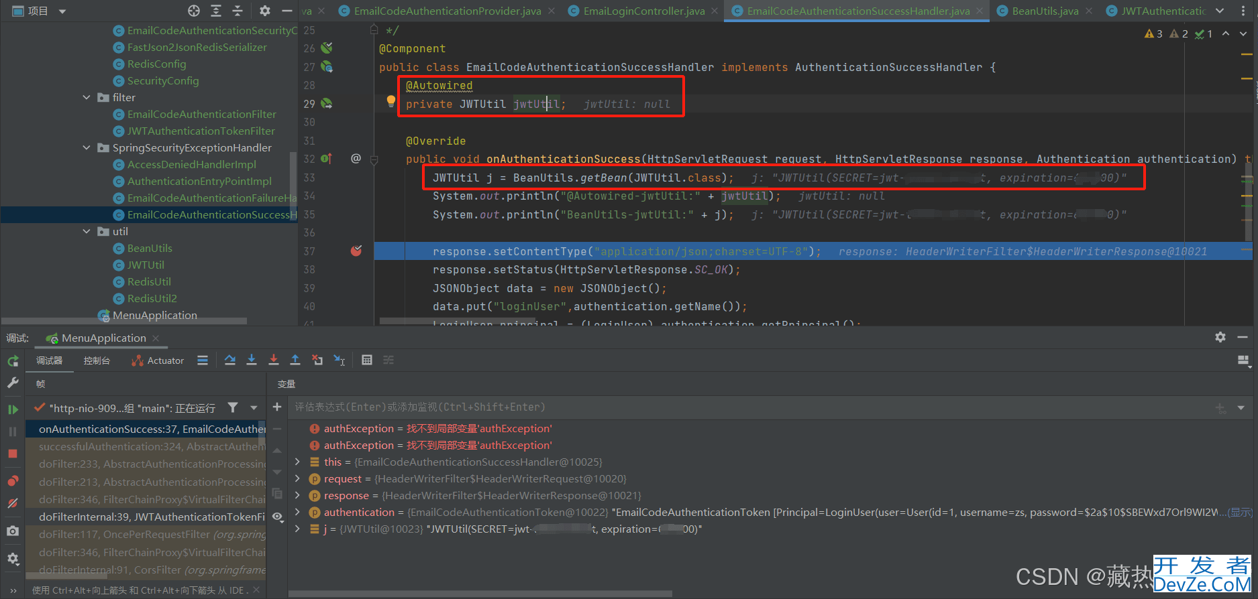Image resolution: width=1258 pixels, height=599 pixels.
Task: Open RedisConfig in project tree
Action: click(156, 64)
